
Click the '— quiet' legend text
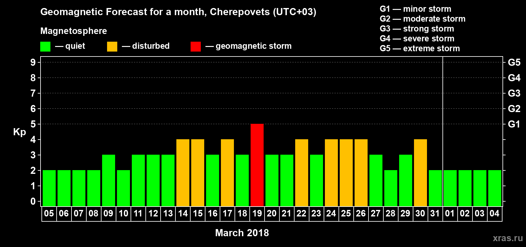click(x=70, y=46)
